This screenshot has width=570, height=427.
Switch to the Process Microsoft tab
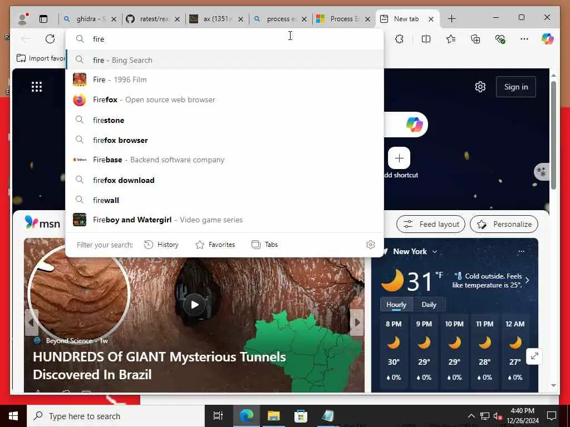pos(343,19)
